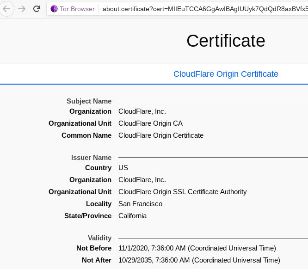Click the Validity section header
The image size is (308, 269).
99,238
